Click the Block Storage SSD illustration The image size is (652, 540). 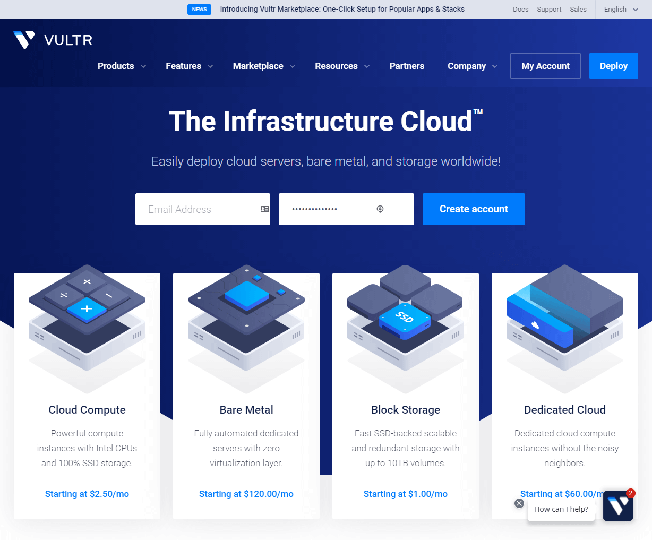coord(406,329)
